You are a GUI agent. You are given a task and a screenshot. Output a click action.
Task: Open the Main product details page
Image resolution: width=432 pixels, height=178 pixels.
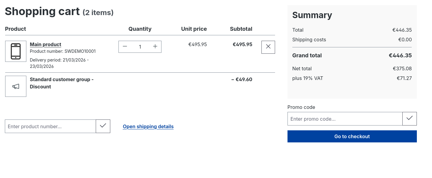pos(45,44)
